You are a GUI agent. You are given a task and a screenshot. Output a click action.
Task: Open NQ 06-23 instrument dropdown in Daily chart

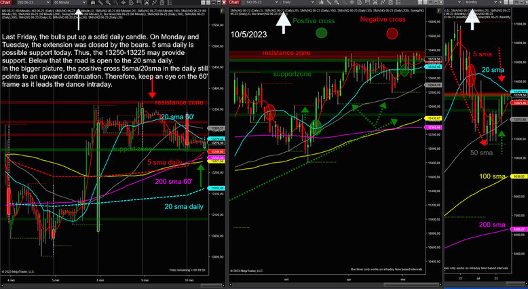click(263, 2)
